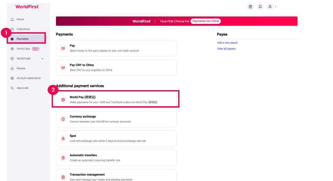The width and height of the screenshot is (333, 181).
Task: Open the notifications bell icon
Action: 260,7
